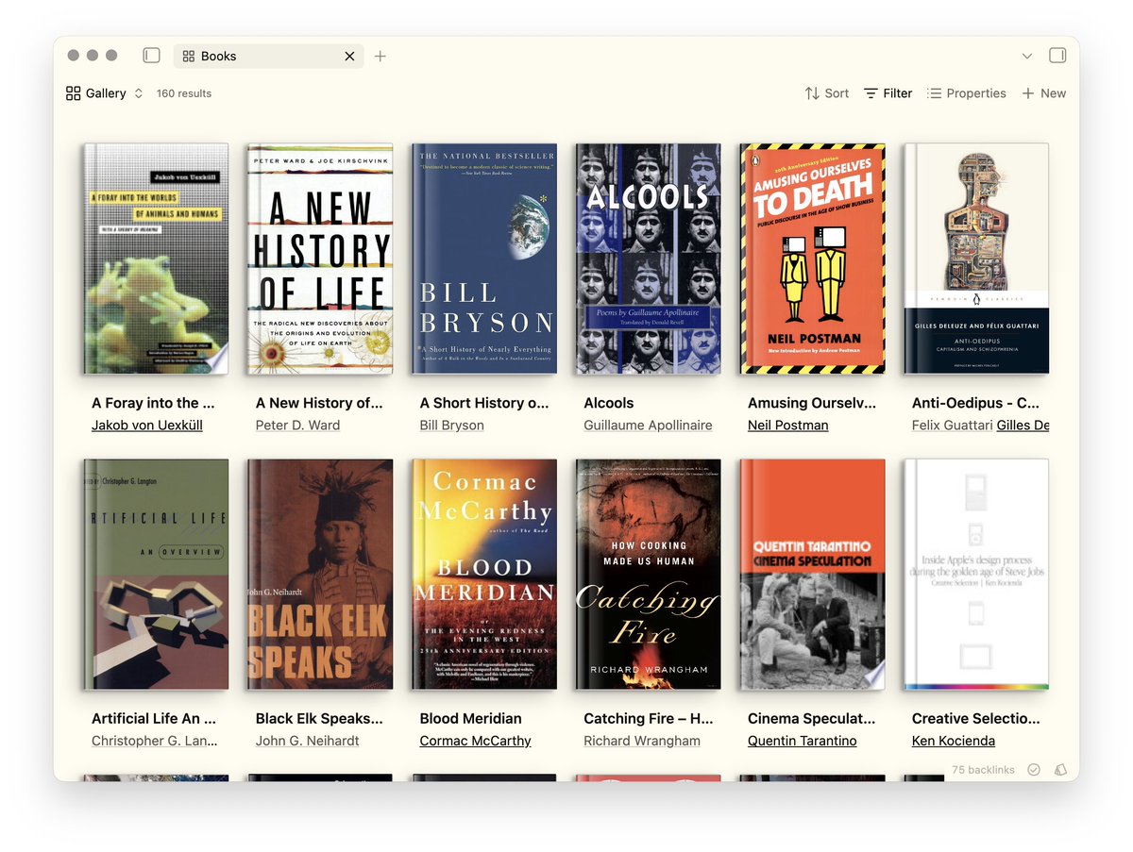Open the Properties menu
1133x852 pixels.
pyautogui.click(x=966, y=93)
